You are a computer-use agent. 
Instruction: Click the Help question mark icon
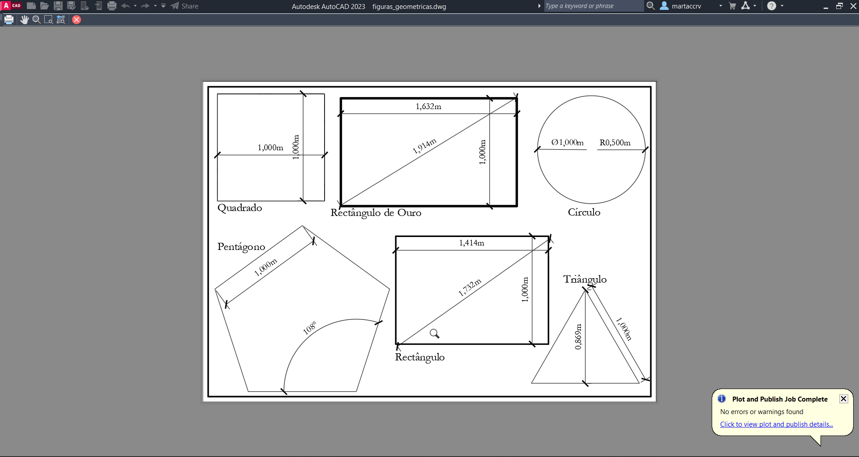(x=772, y=6)
